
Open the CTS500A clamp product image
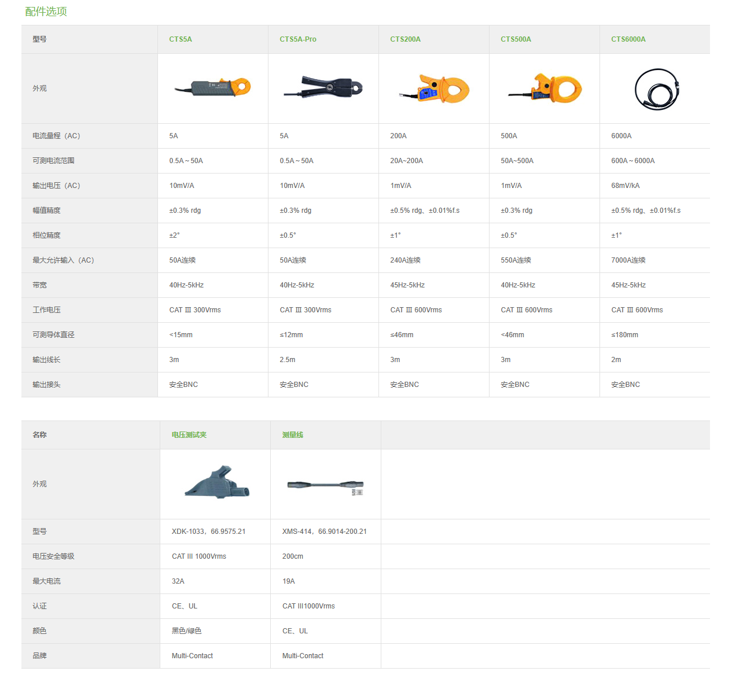pyautogui.click(x=545, y=88)
